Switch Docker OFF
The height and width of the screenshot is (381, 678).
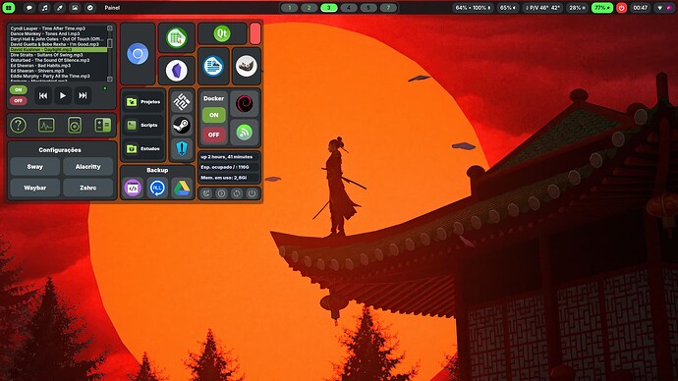click(214, 135)
